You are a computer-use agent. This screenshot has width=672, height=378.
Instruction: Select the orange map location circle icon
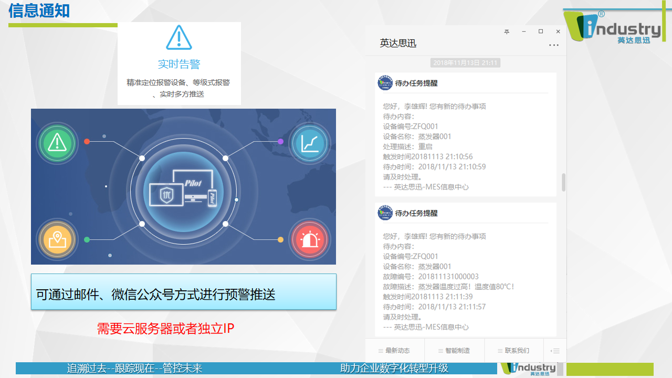[x=57, y=239]
